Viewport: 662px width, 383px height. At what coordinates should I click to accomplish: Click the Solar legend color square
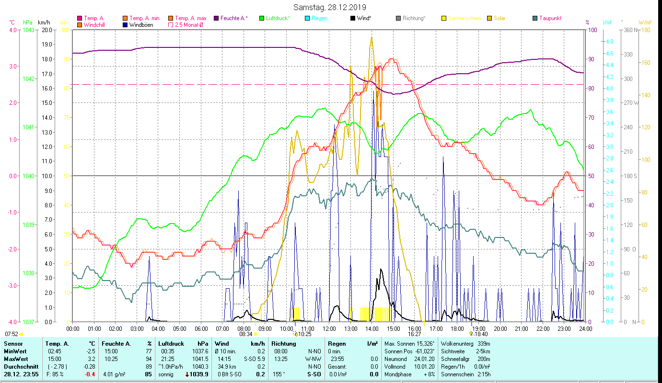(x=489, y=18)
